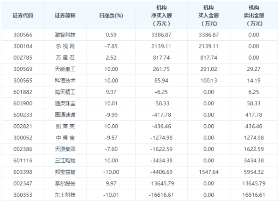Select the 科信技术 name cell
Image resolution: width=280 pixels, height=203 pixels.
pos(65,80)
